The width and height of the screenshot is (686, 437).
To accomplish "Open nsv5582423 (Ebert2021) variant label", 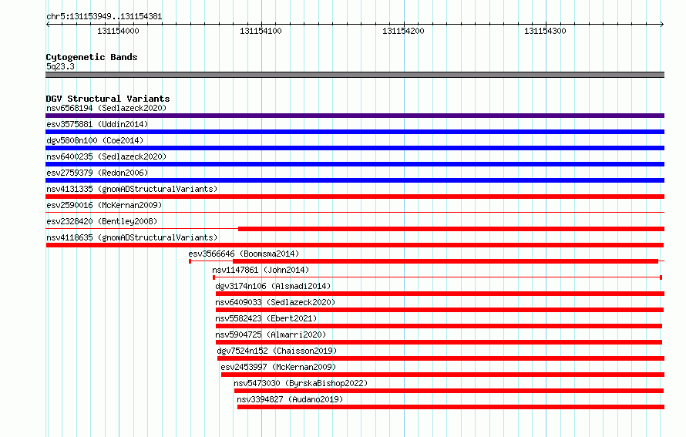I will point(266,318).
